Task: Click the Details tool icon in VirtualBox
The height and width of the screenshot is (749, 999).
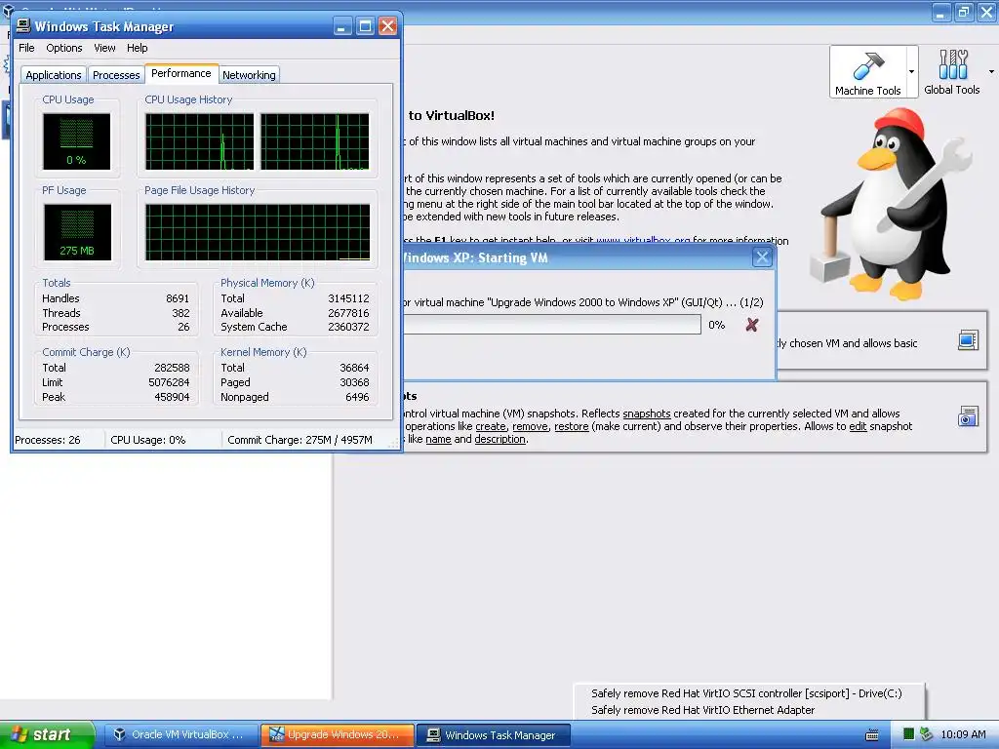Action: click(x=968, y=340)
